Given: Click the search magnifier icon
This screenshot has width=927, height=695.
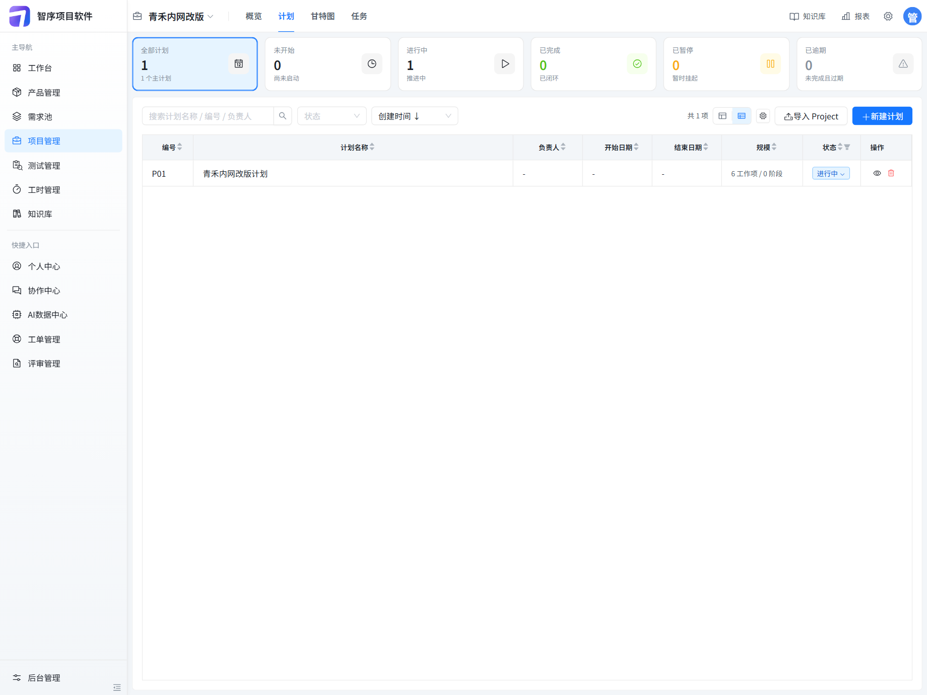Looking at the screenshot, I should tap(283, 116).
